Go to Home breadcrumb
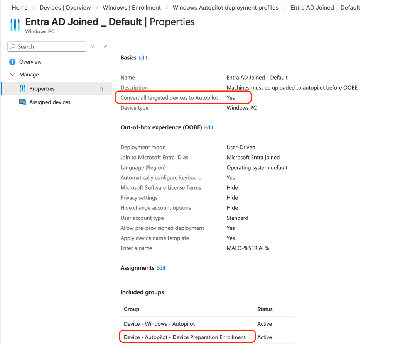Viewport: 395px width, 345px height. pos(20,8)
